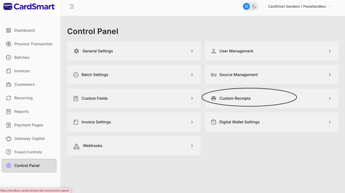Viewport: 345px width, 193px height.
Task: Open the CardSmart Sandbox account dropdown
Action: [x=299, y=6]
